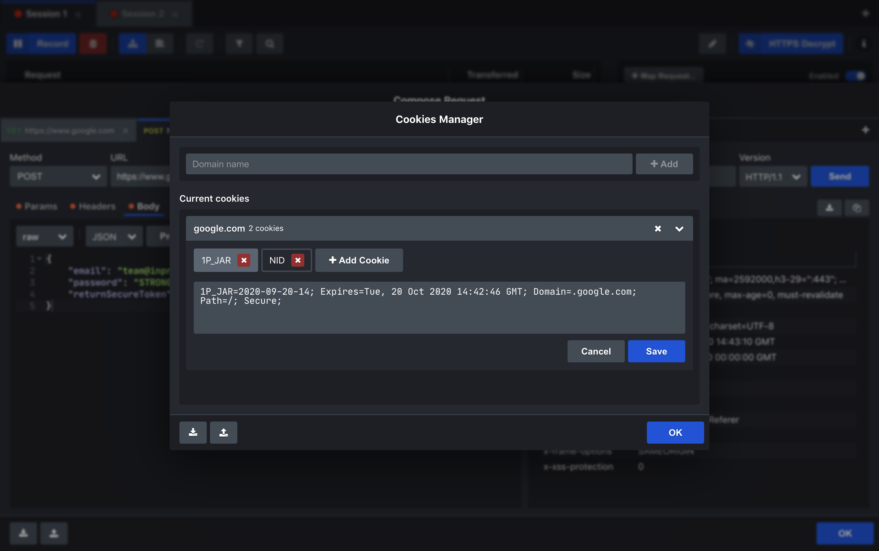Click the info icon beside HTTPS Decrypt
879x551 pixels.
(x=865, y=43)
